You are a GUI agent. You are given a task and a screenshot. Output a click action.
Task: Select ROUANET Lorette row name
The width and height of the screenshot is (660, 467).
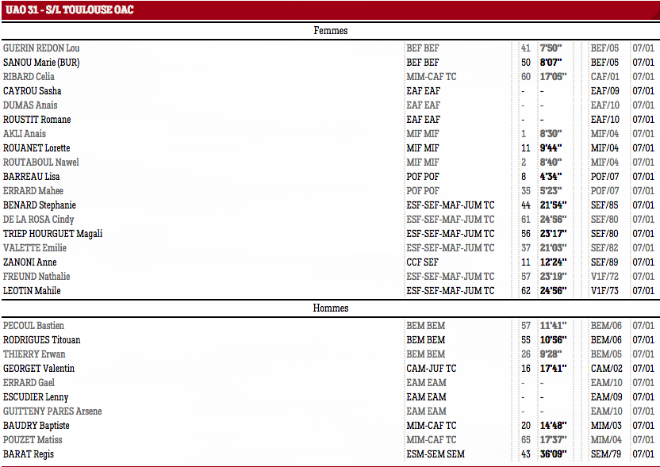click(36, 148)
